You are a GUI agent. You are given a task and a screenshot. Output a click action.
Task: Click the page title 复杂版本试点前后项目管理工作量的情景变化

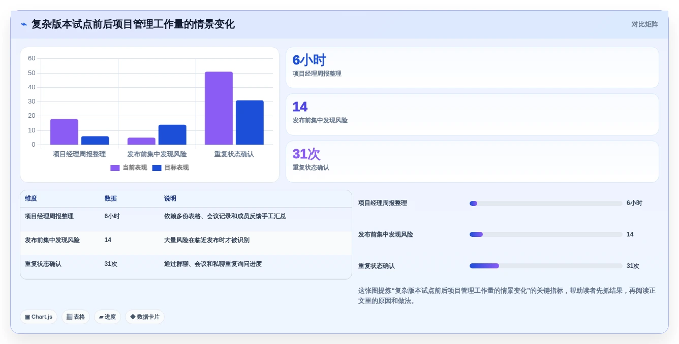tap(133, 24)
